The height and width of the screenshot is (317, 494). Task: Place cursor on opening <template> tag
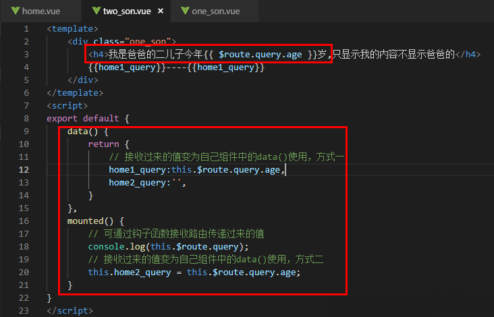72,29
